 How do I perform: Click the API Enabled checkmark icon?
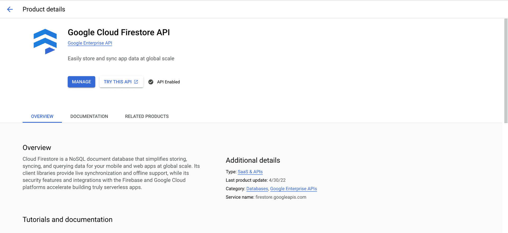click(x=151, y=82)
